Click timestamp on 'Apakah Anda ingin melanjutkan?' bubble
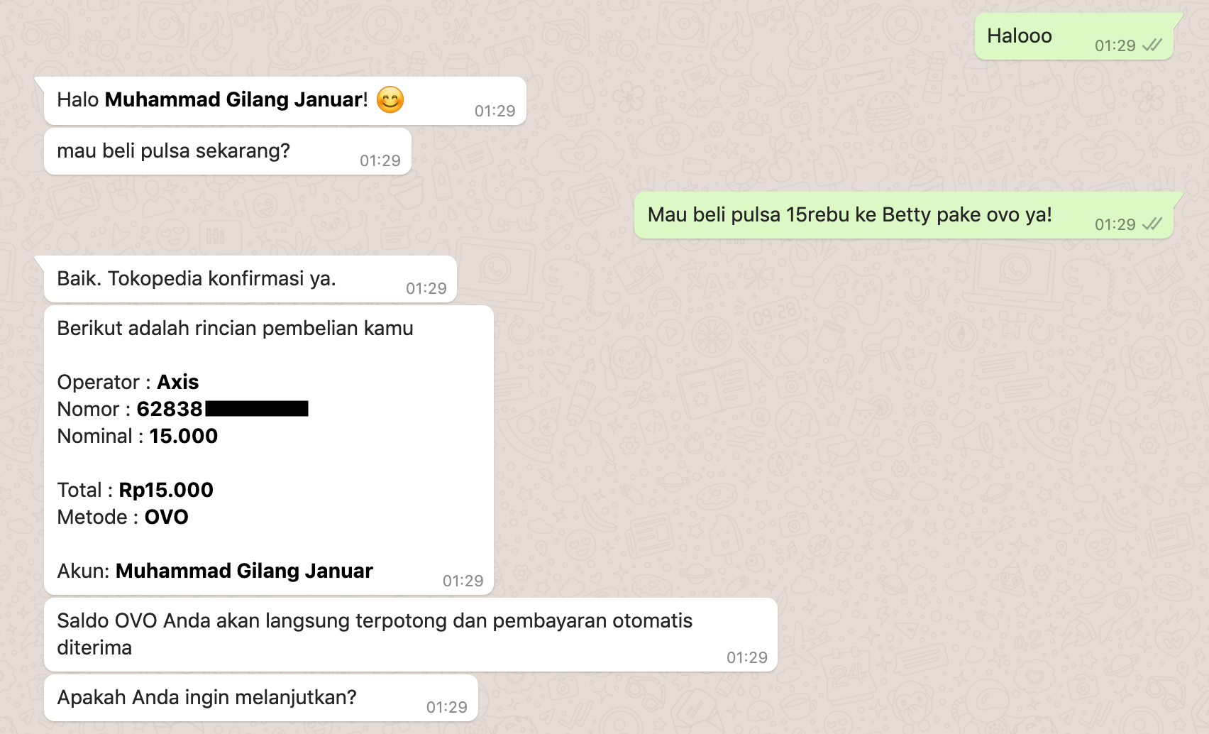The width and height of the screenshot is (1209, 734). click(447, 707)
